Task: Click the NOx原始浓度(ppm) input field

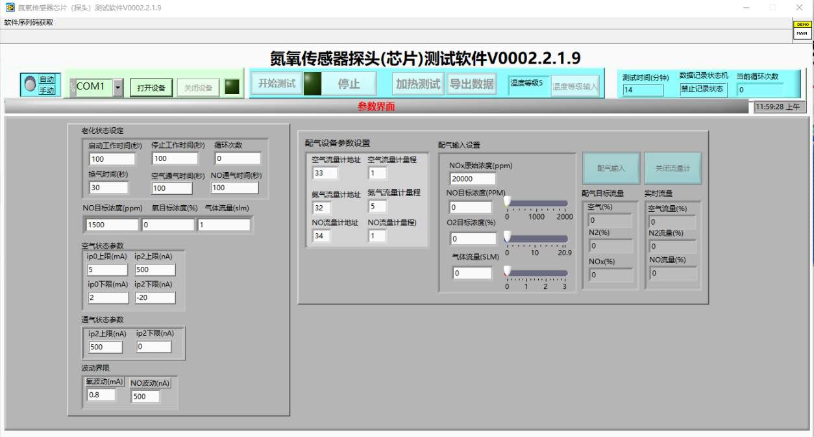Action: click(x=472, y=179)
